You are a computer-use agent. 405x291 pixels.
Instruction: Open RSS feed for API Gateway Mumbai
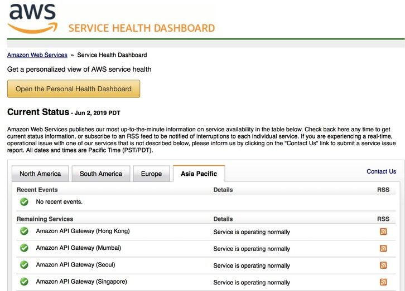[x=383, y=248]
